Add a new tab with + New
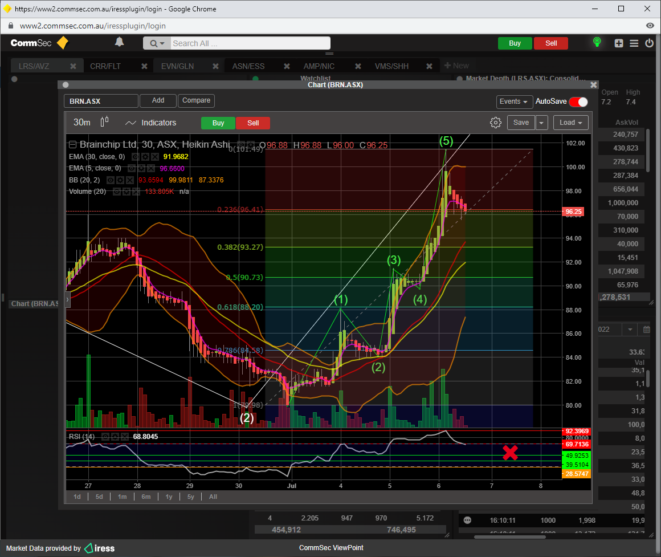The height and width of the screenshot is (557, 661). click(x=456, y=66)
